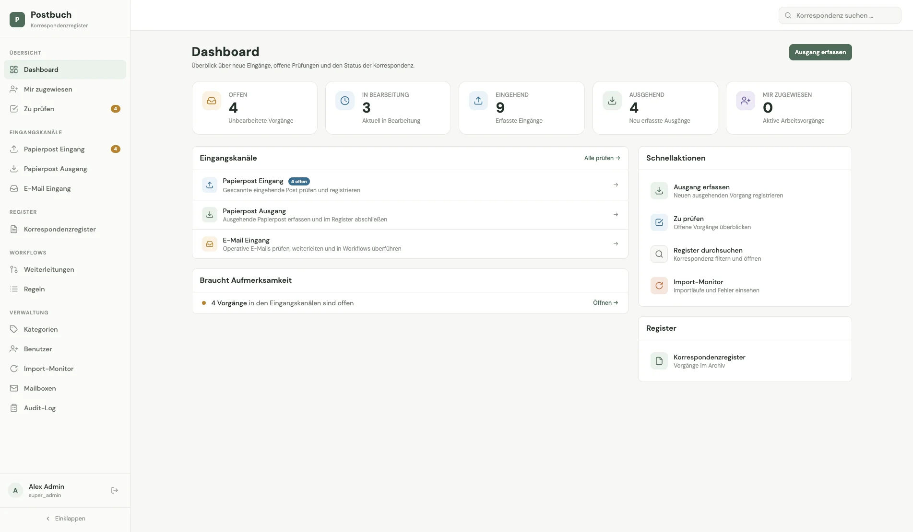Go to Mir zugewiesen in sidebar
Viewport: 913px width, 532px height.
(65, 89)
